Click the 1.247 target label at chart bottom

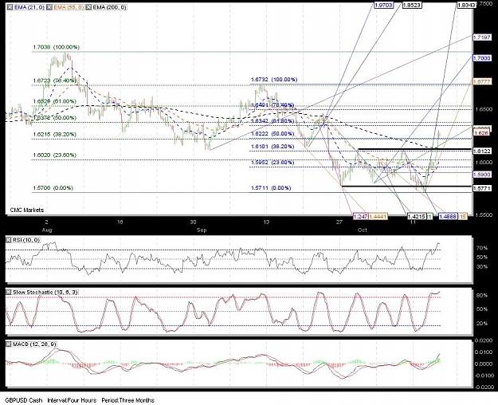pyautogui.click(x=360, y=217)
